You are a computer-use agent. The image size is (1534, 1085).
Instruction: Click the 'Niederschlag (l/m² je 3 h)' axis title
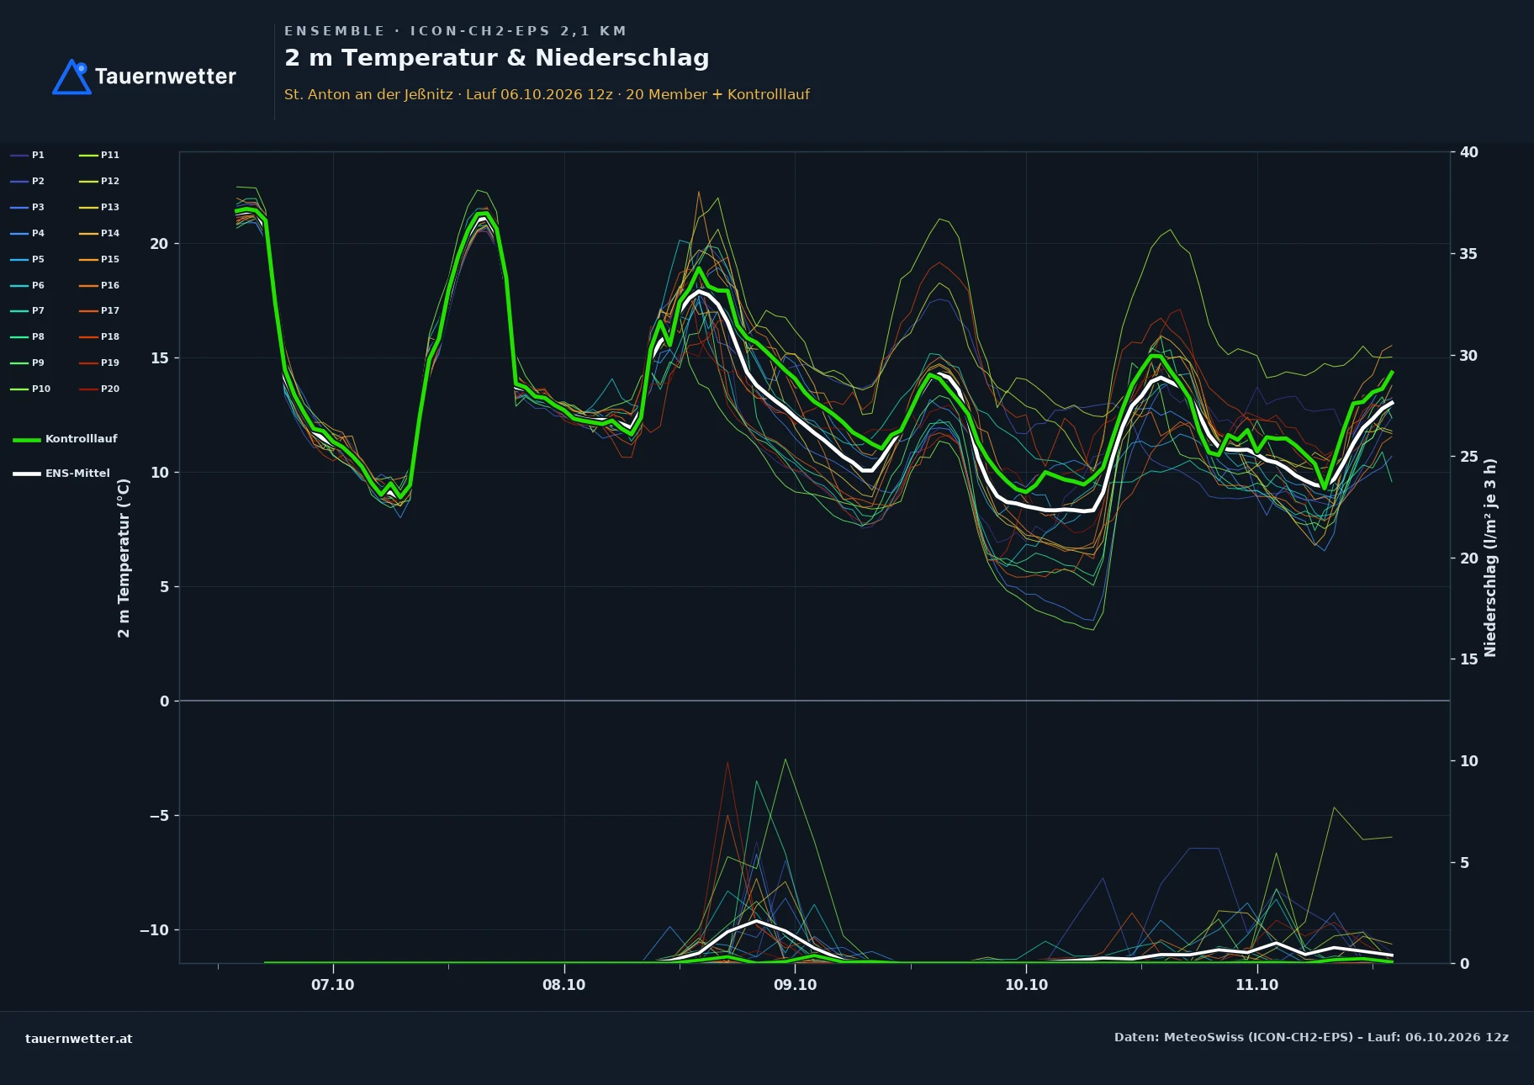pyautogui.click(x=1491, y=558)
